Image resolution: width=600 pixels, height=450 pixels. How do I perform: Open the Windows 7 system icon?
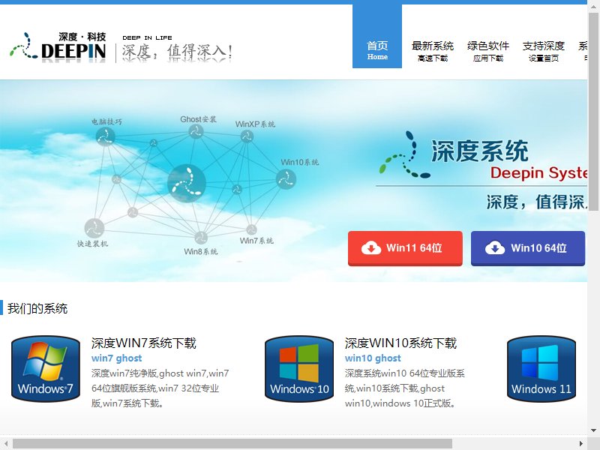click(x=46, y=369)
